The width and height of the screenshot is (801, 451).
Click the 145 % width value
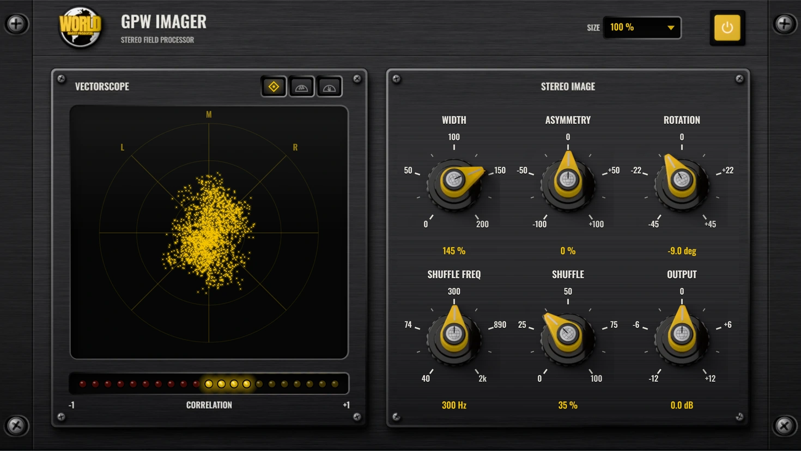coord(454,251)
